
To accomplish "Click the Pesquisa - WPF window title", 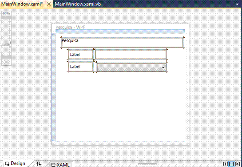I will click(x=70, y=28).
